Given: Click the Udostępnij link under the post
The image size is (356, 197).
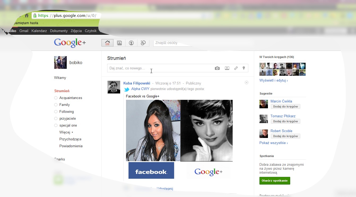Looking at the screenshot, I should (x=165, y=189).
